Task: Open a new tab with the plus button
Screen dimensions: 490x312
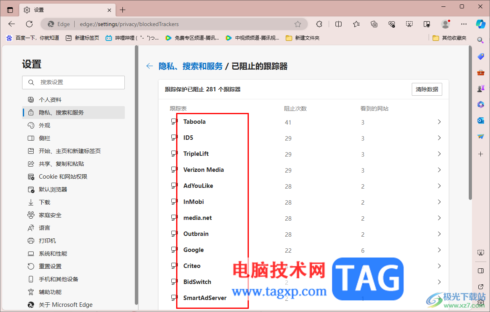Action: pyautogui.click(x=123, y=10)
